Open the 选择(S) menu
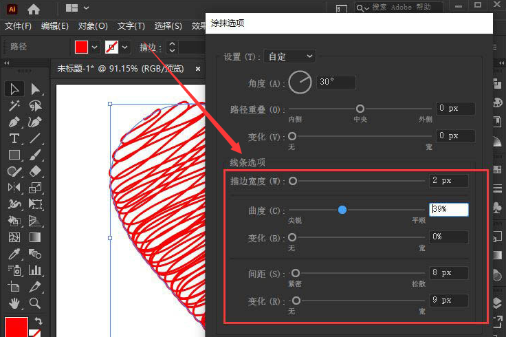The width and height of the screenshot is (506, 337). 168,26
